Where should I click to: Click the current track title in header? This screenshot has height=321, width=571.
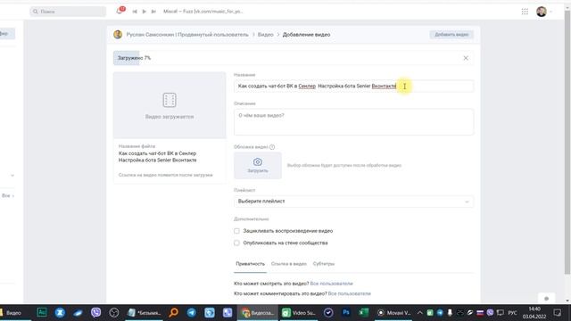coord(203,12)
